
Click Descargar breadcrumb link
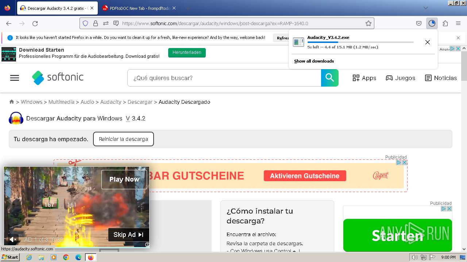pos(140,102)
